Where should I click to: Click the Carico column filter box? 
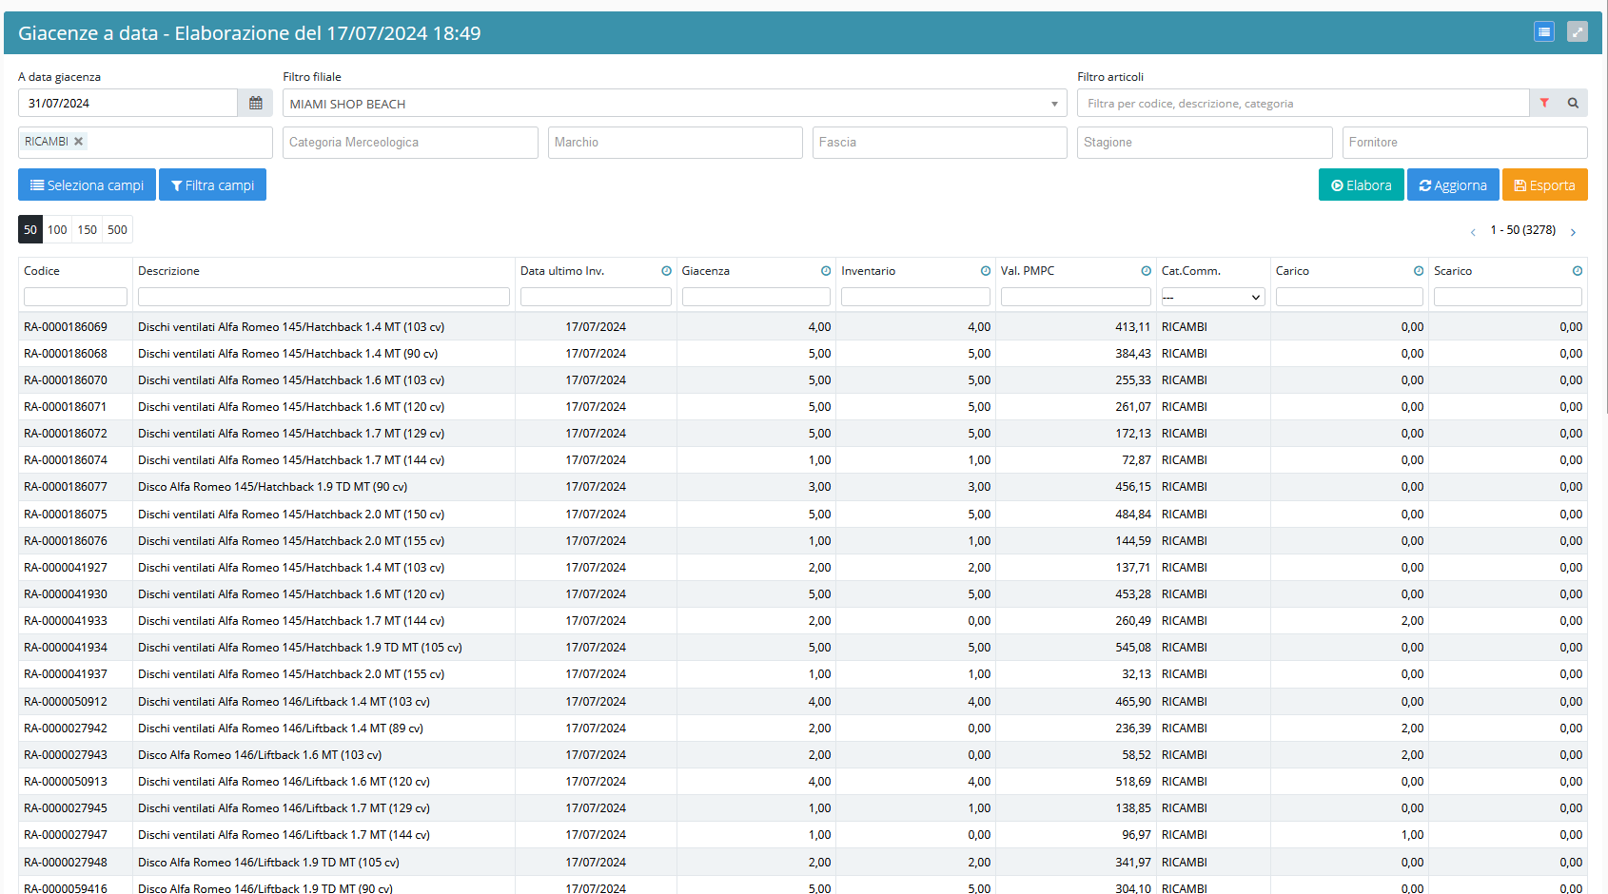click(x=1349, y=297)
